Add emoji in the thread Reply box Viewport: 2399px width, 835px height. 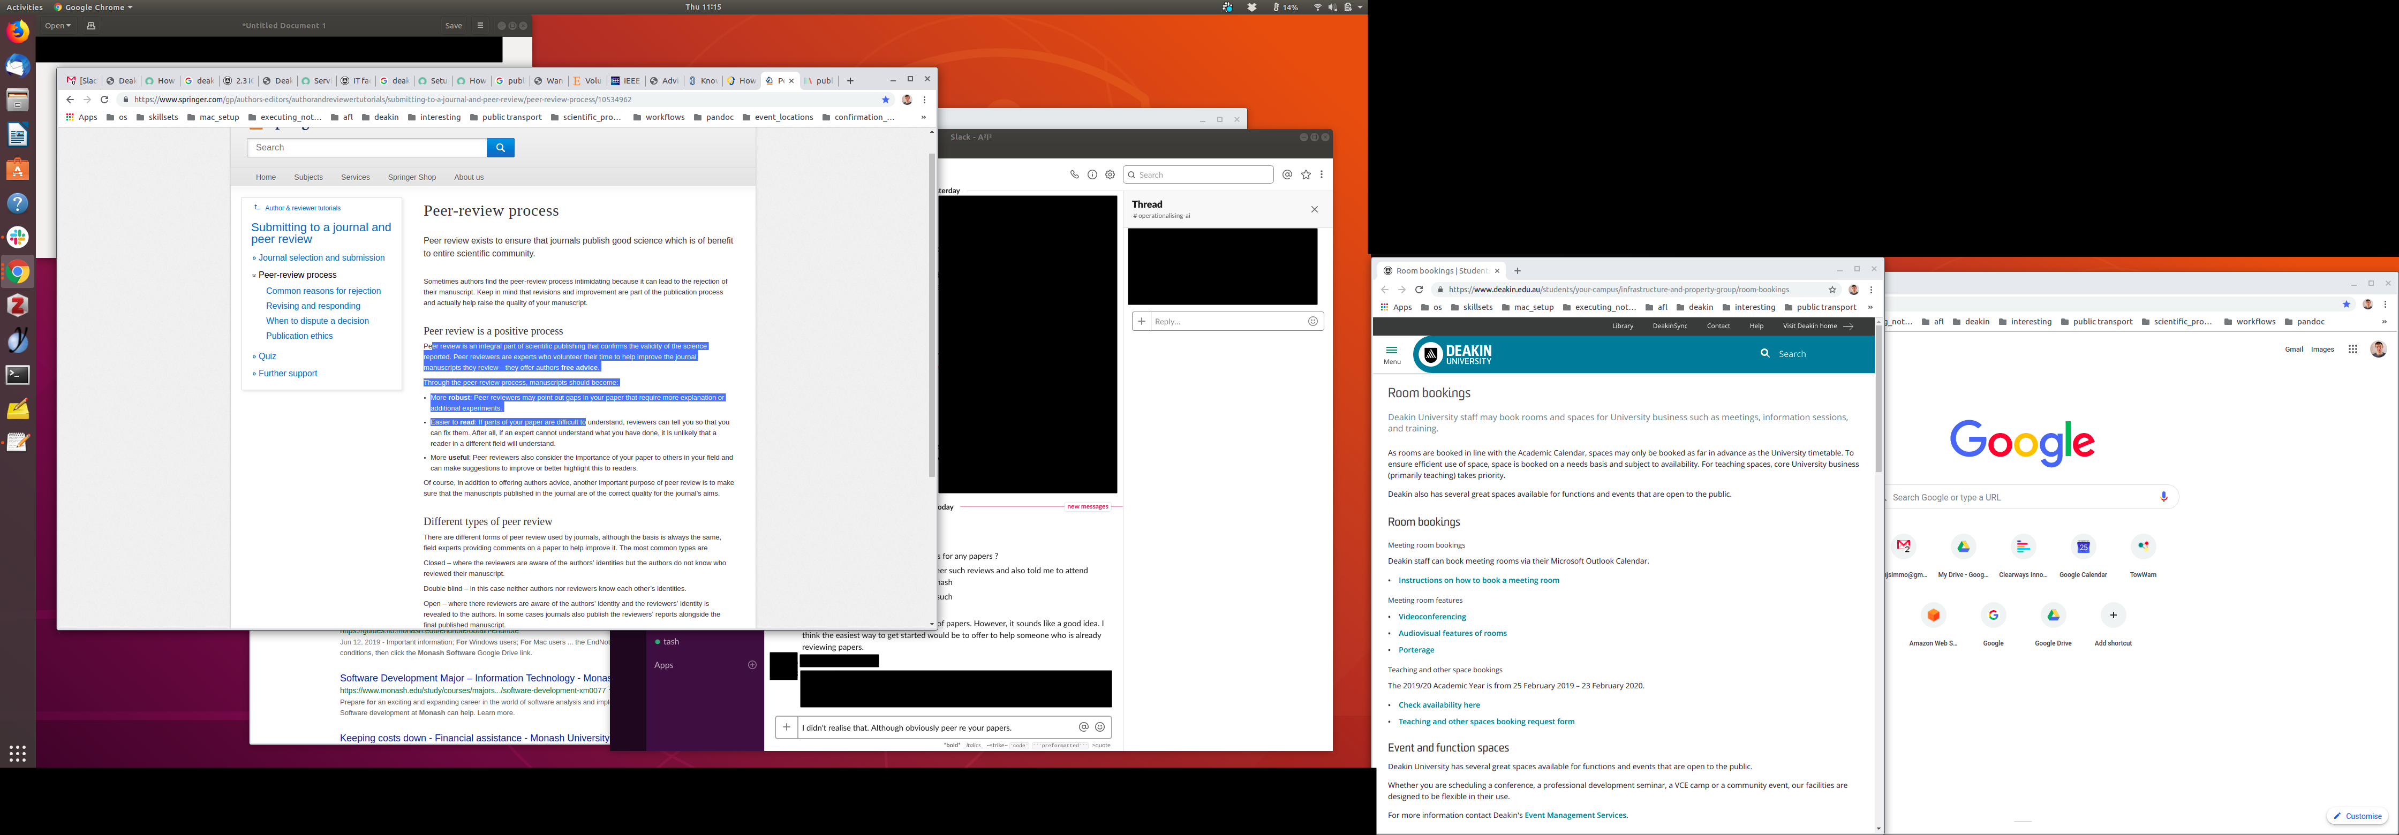coord(1312,321)
